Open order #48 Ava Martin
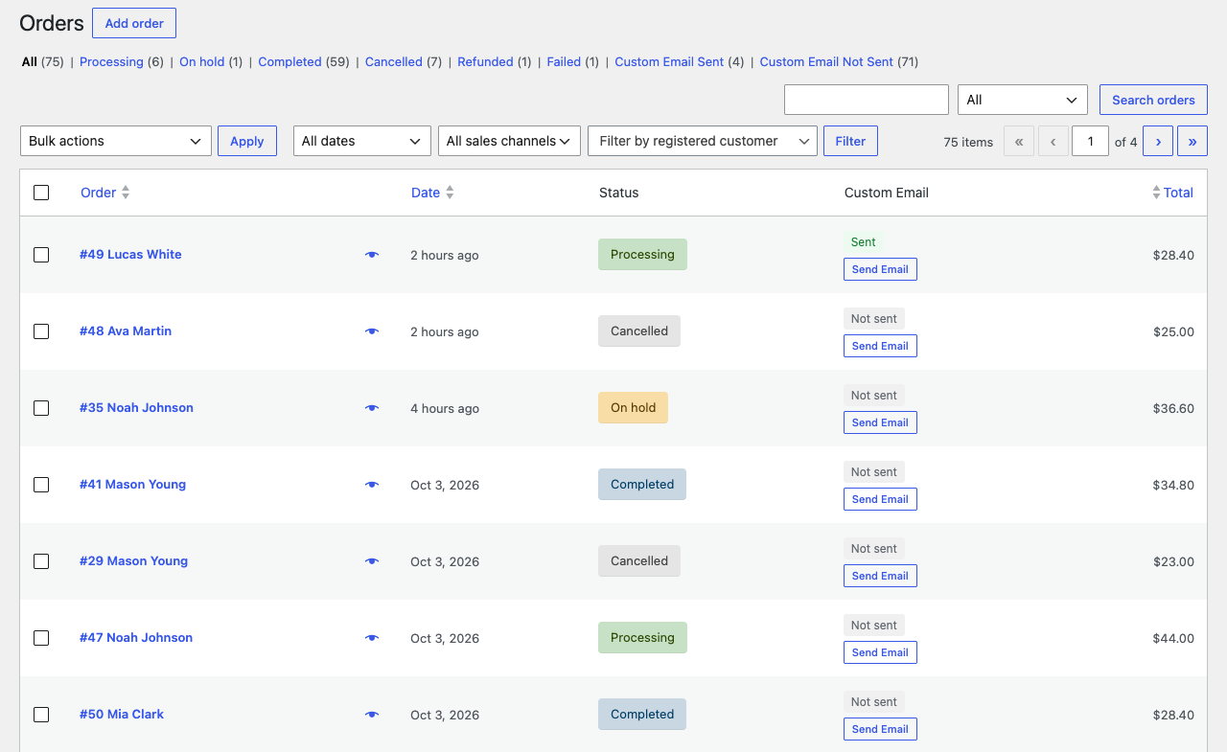The image size is (1227, 752). pos(126,331)
